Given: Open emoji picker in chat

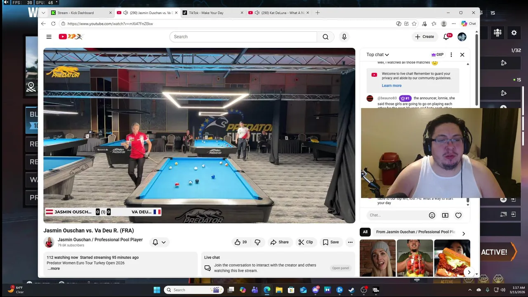Looking at the screenshot, I should coord(432,215).
